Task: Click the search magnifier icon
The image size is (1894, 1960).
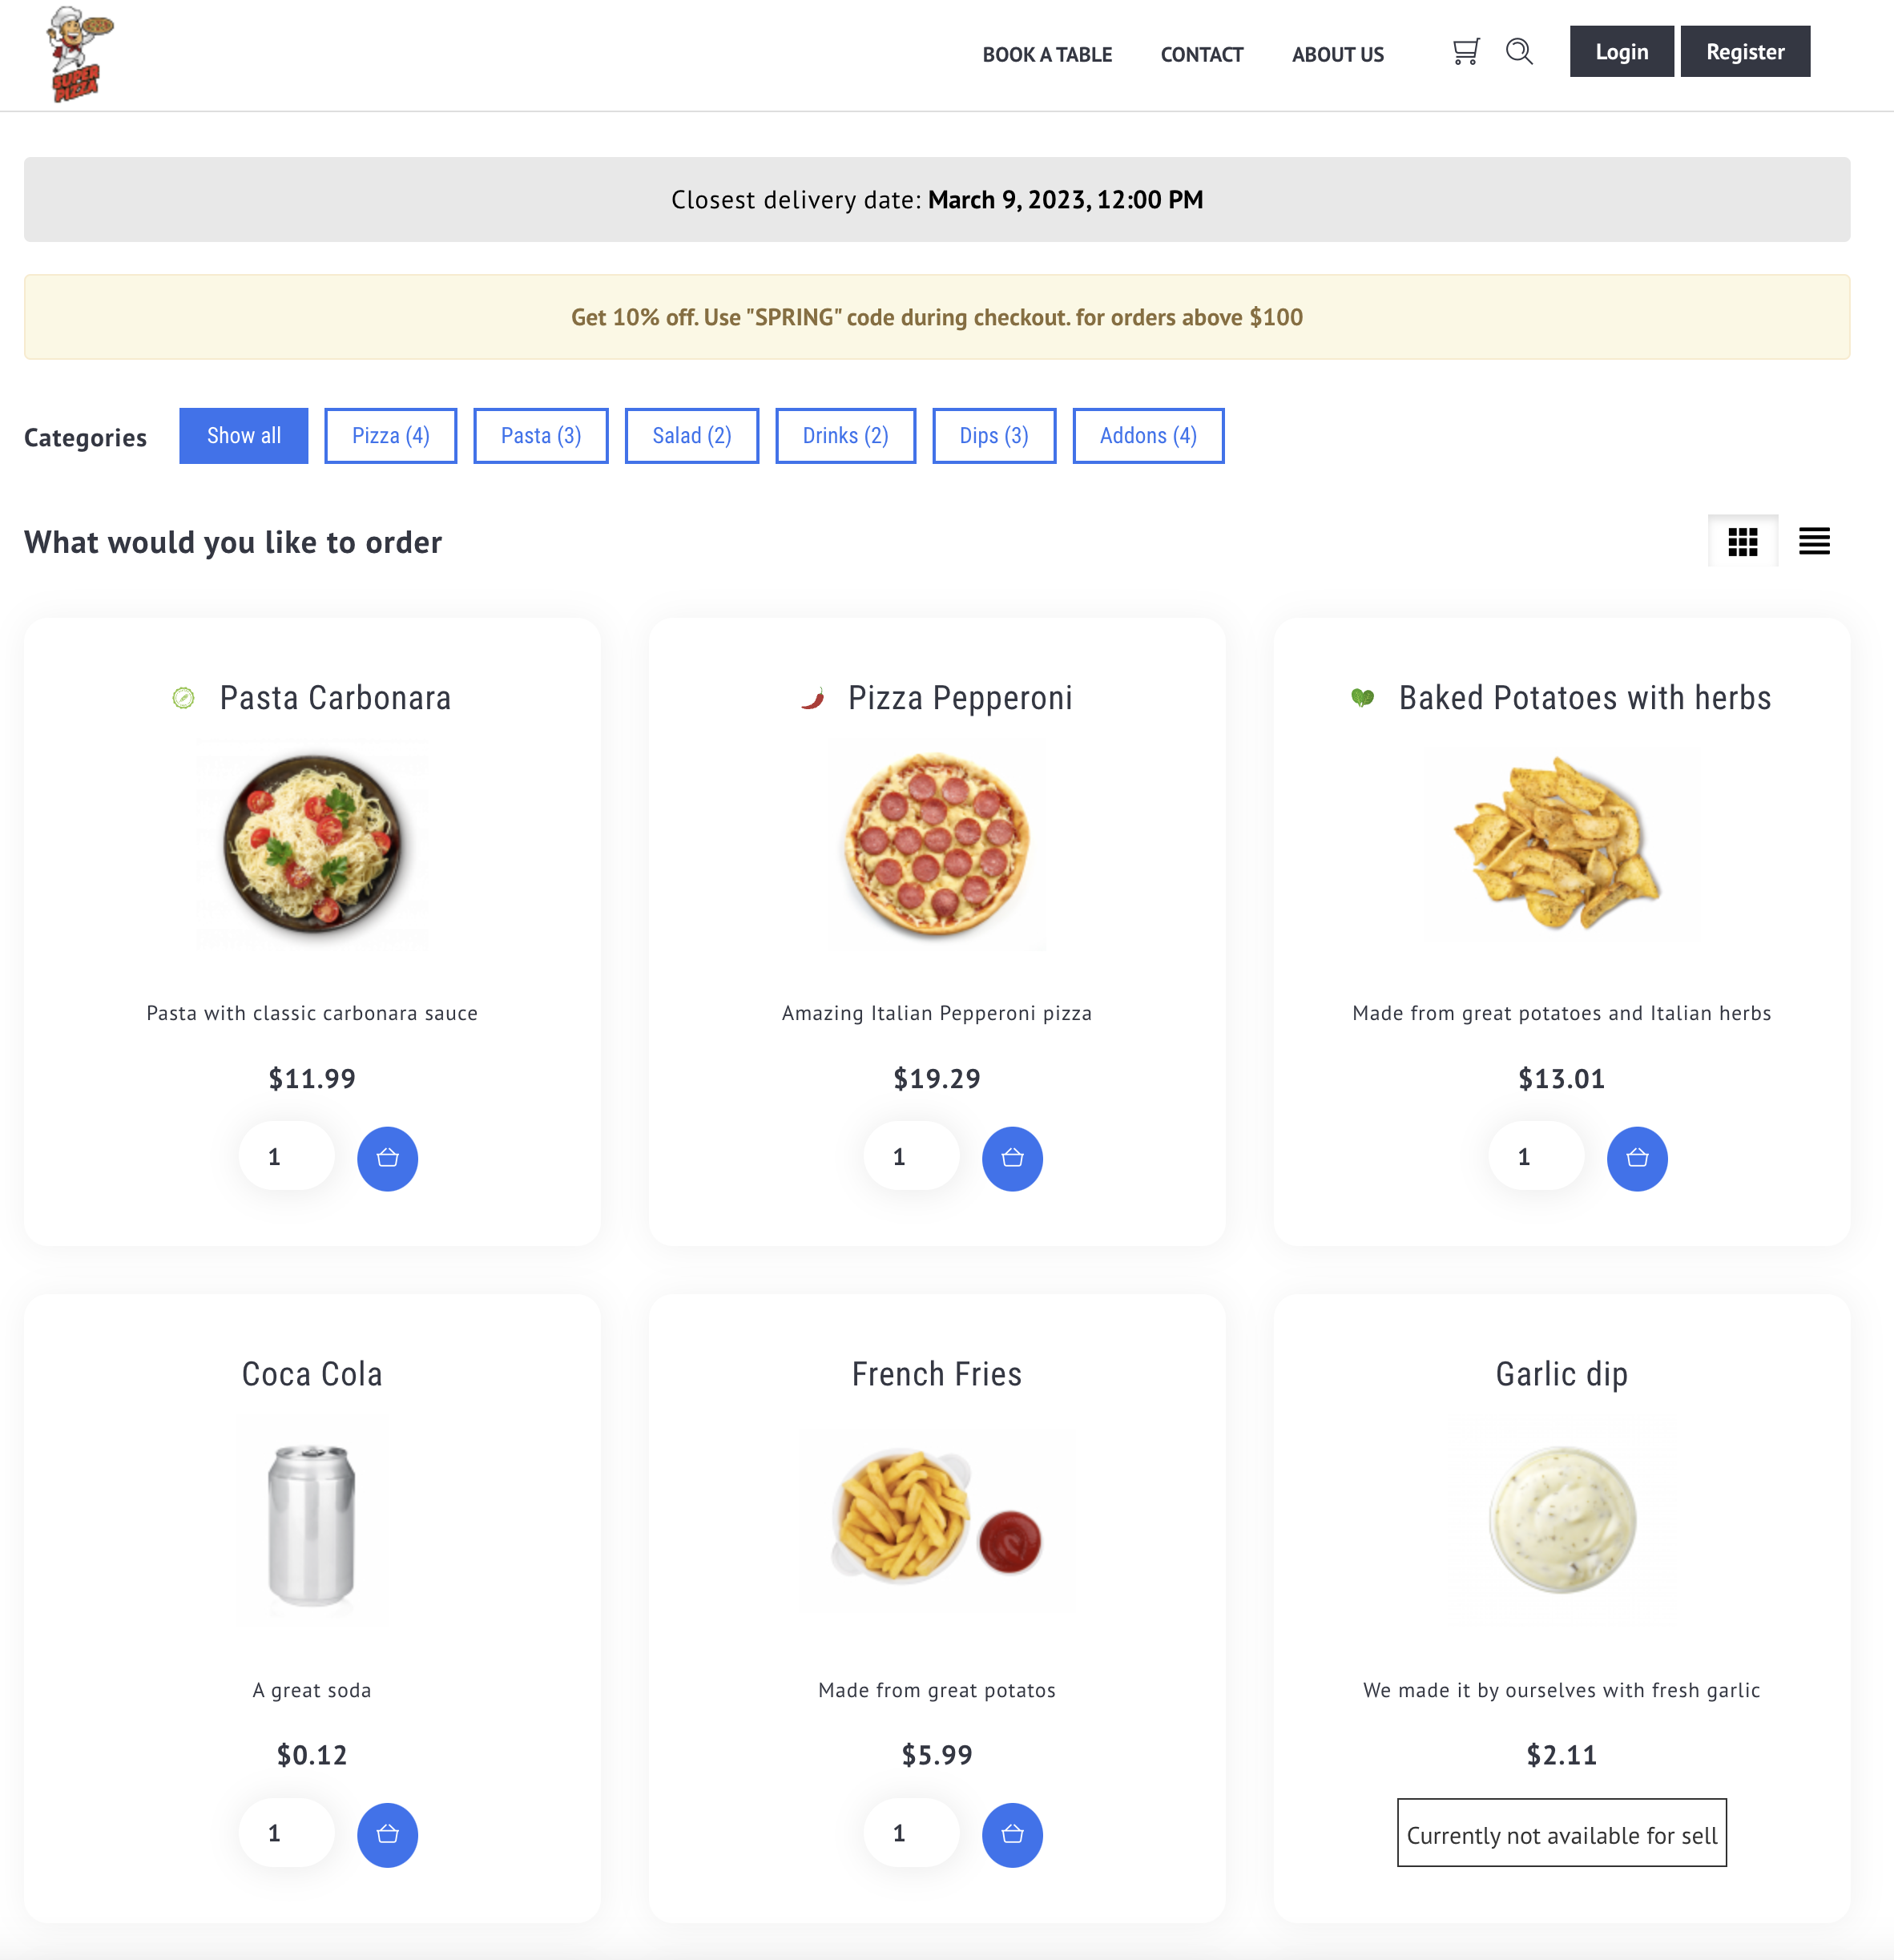Action: (1519, 52)
